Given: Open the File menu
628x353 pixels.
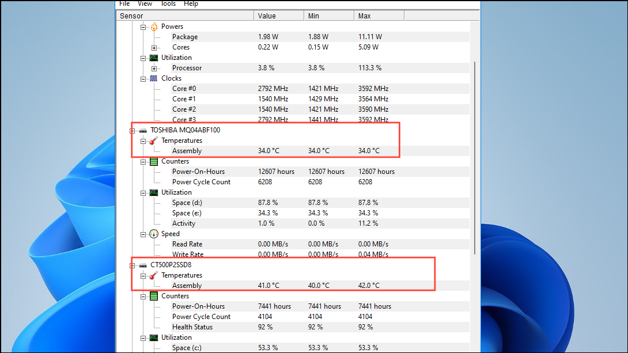Looking at the screenshot, I should point(124,3).
